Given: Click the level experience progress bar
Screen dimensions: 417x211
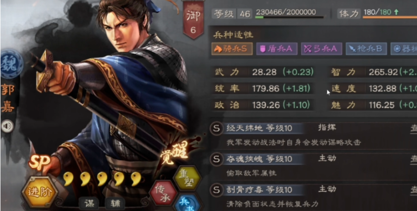Looking at the screenshot, I should [x=289, y=17].
